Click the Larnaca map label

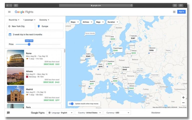[x=146, y=94]
